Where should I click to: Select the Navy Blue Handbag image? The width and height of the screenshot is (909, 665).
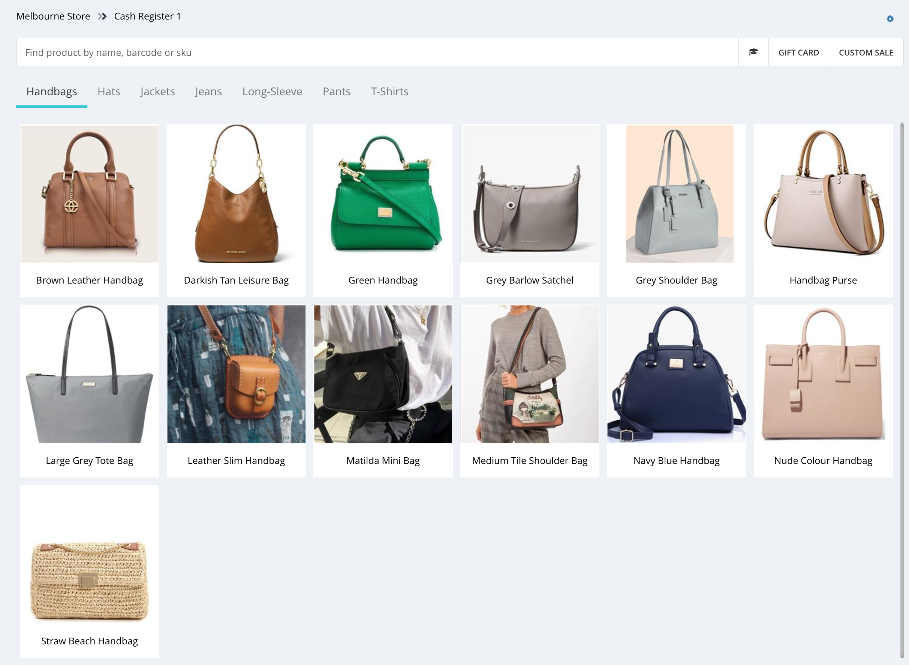[676, 374]
